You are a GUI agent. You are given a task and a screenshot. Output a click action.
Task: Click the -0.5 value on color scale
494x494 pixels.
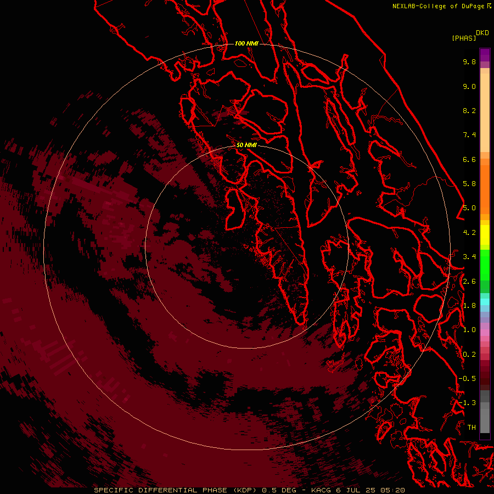pos(467,379)
